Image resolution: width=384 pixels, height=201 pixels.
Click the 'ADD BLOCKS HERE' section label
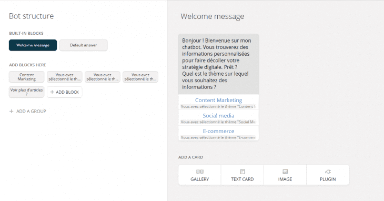click(27, 65)
